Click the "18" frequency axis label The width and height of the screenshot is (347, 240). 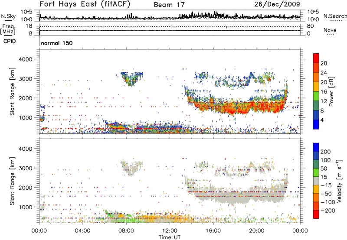tap(29, 26)
